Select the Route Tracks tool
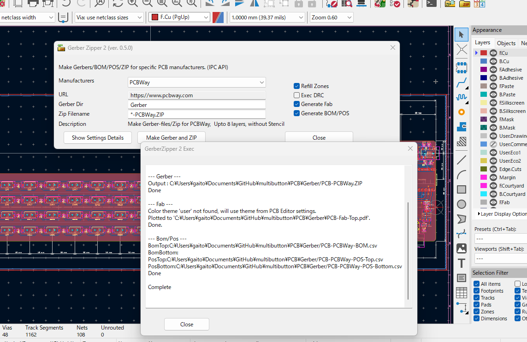This screenshot has height=342, width=527. point(462,83)
